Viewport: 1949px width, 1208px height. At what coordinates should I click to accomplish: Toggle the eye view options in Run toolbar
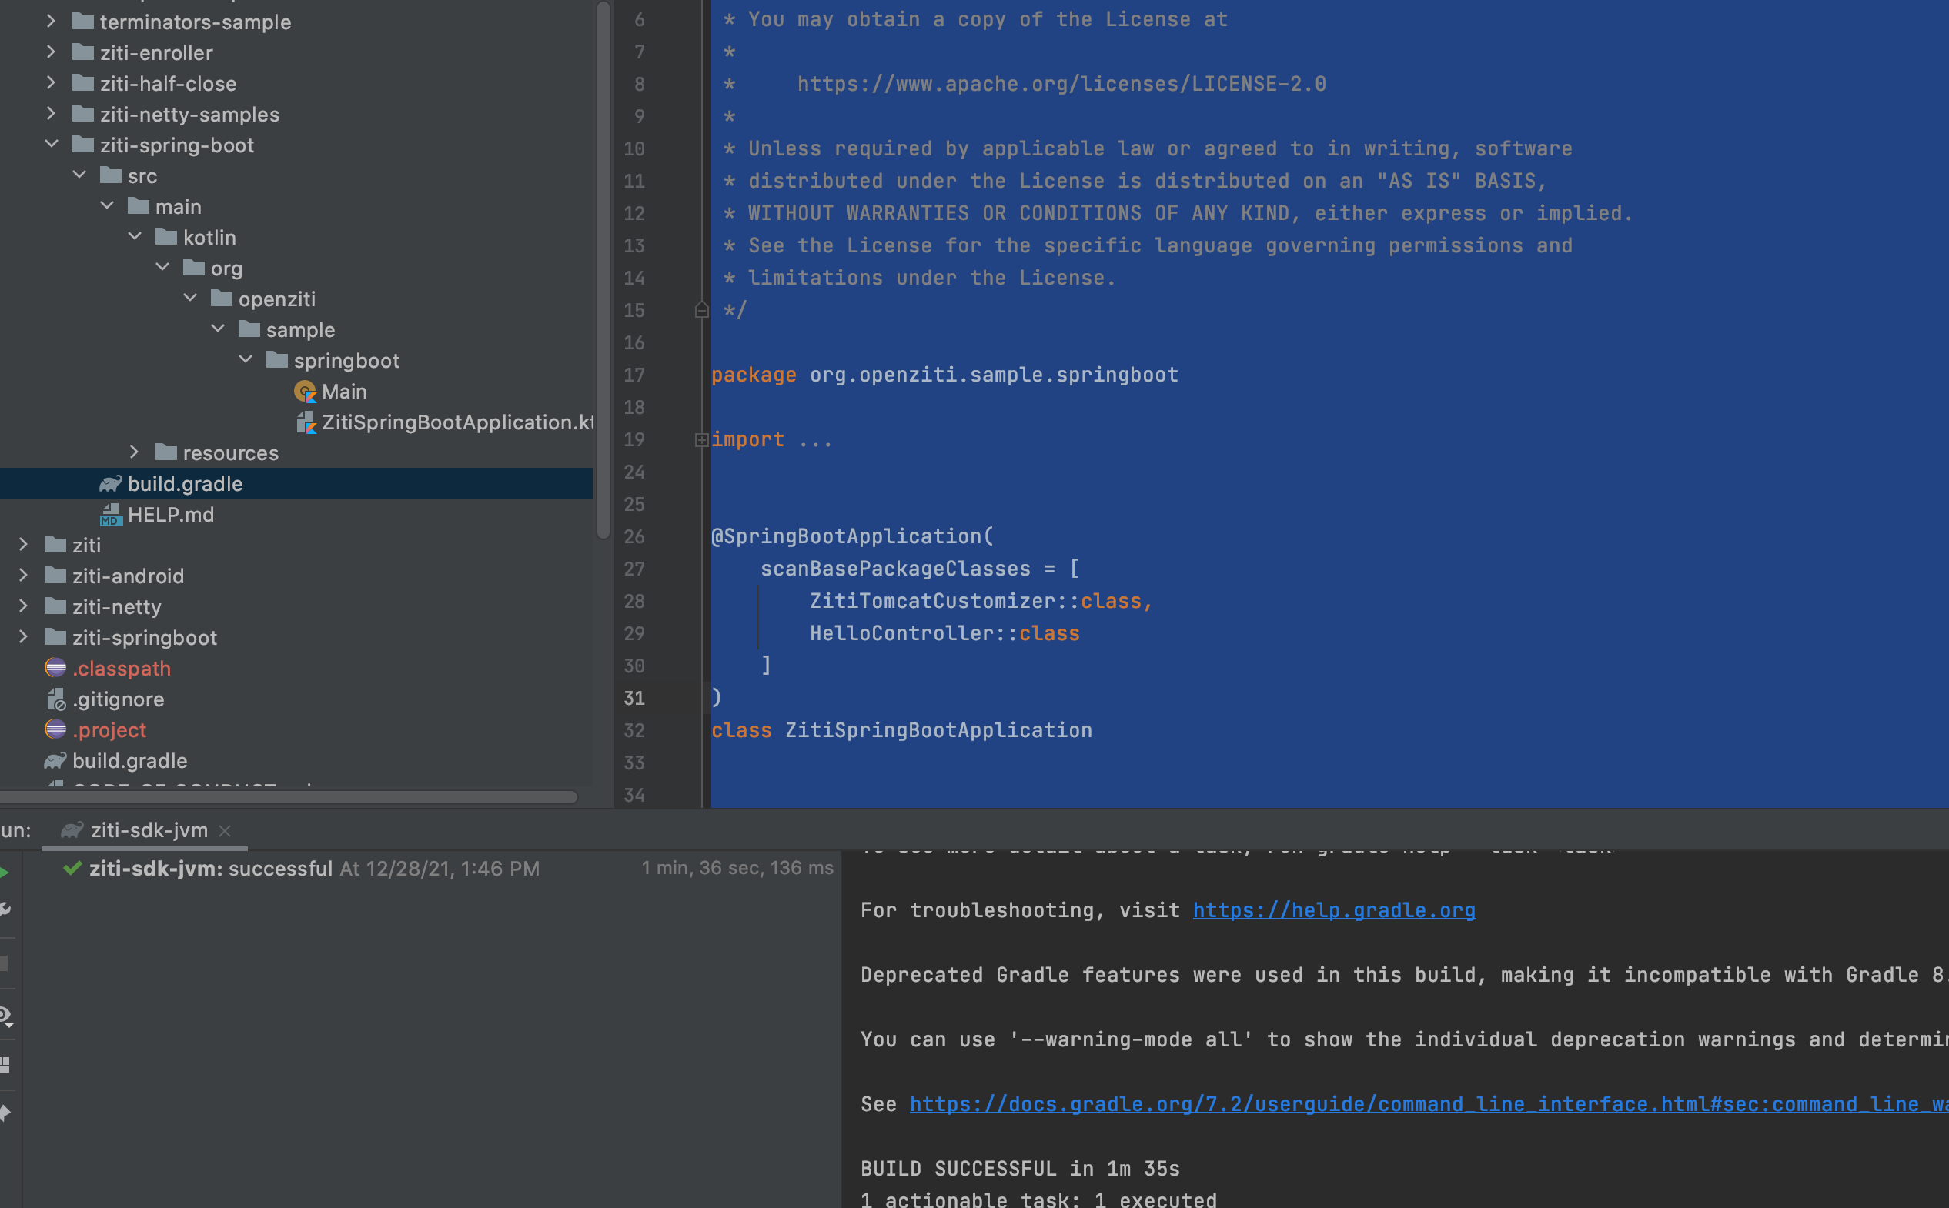click(x=5, y=1016)
